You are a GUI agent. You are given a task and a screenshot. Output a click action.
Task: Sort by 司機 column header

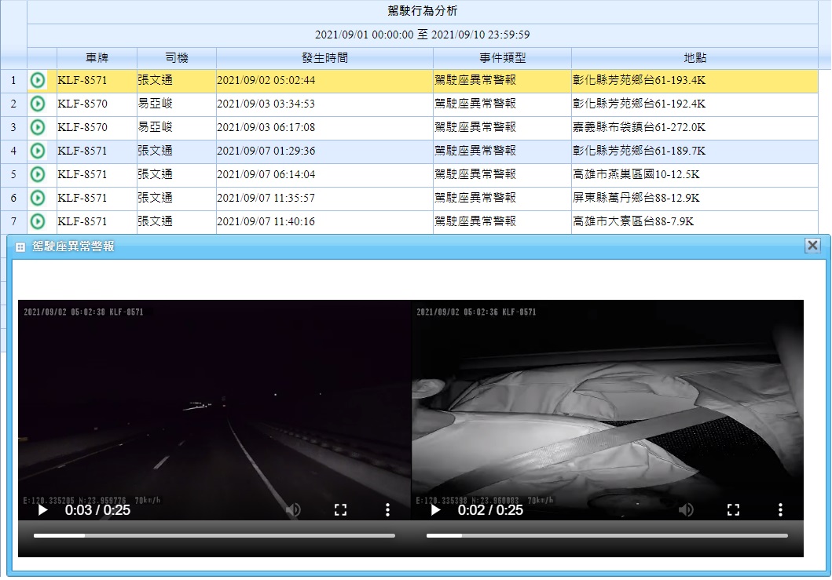177,58
